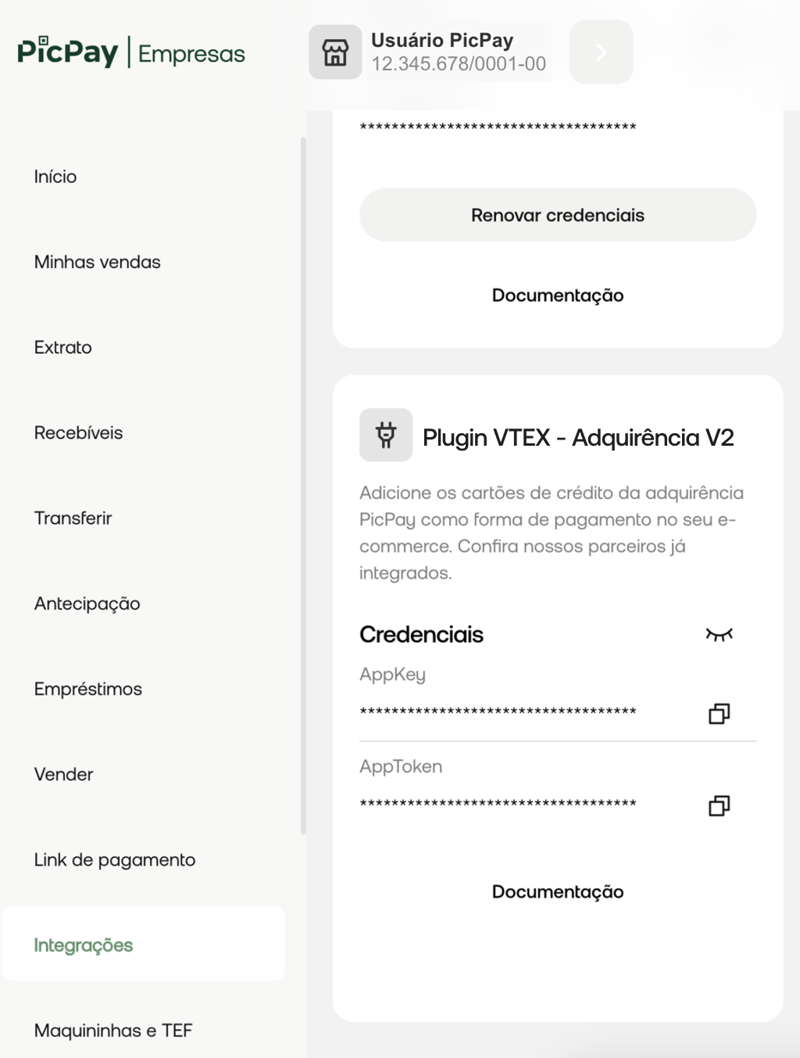800x1058 pixels.
Task: Open the Usuário PicPay account selector
Action: click(459, 52)
